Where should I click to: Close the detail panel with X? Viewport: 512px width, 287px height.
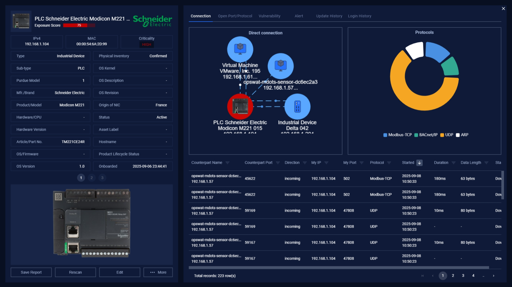[x=503, y=9]
